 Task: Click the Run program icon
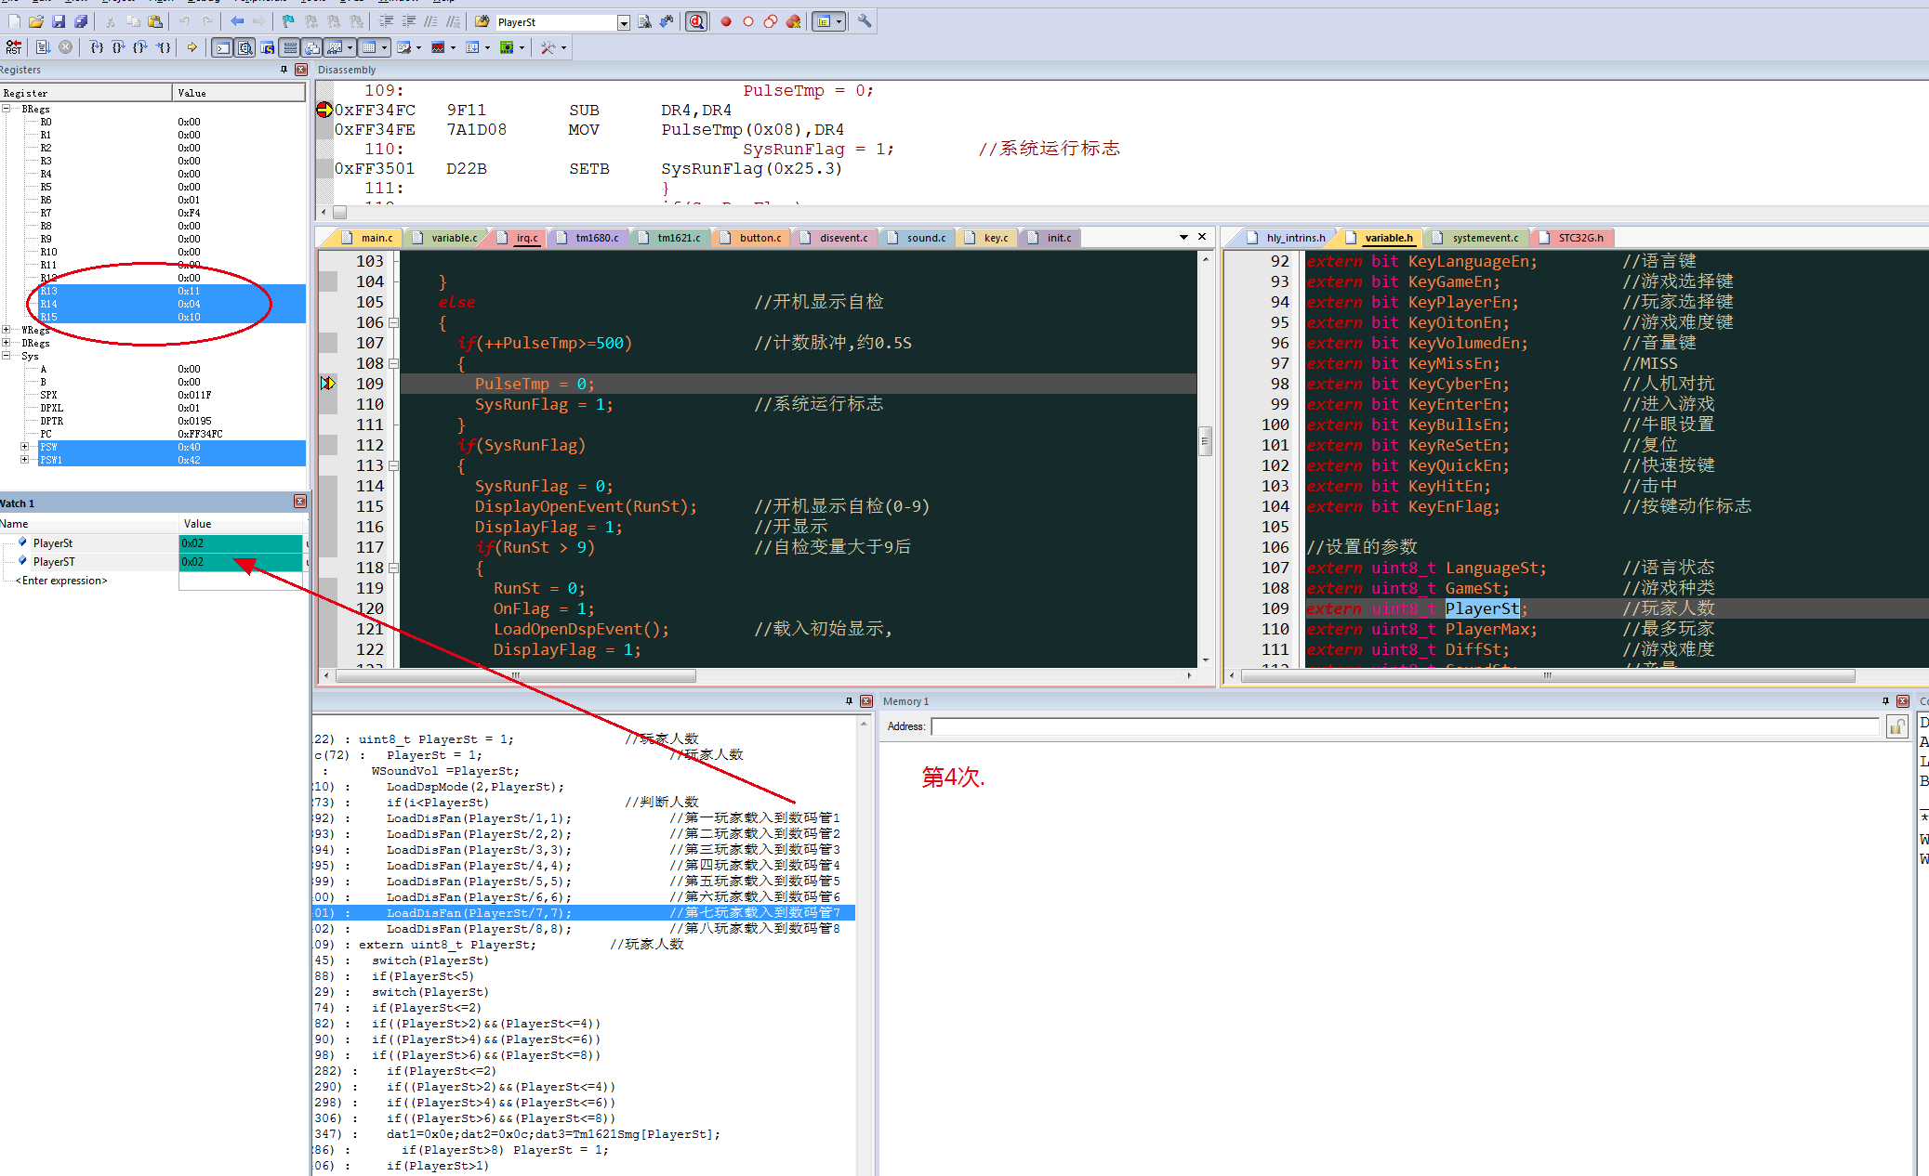(x=44, y=47)
